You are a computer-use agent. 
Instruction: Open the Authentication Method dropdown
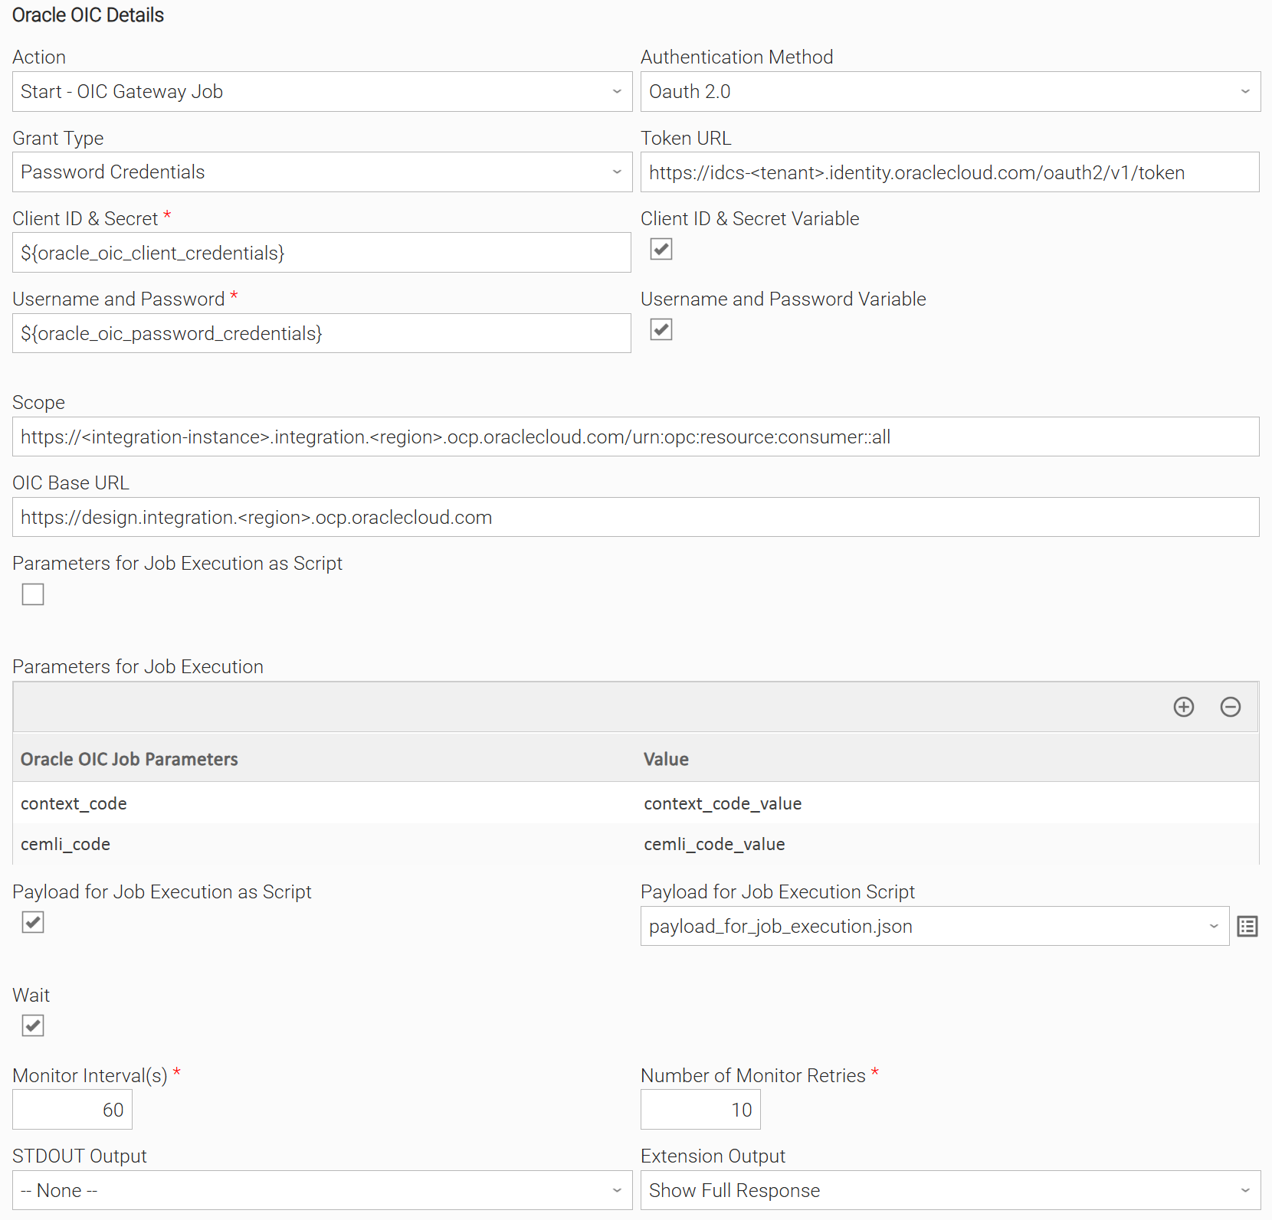coord(951,92)
